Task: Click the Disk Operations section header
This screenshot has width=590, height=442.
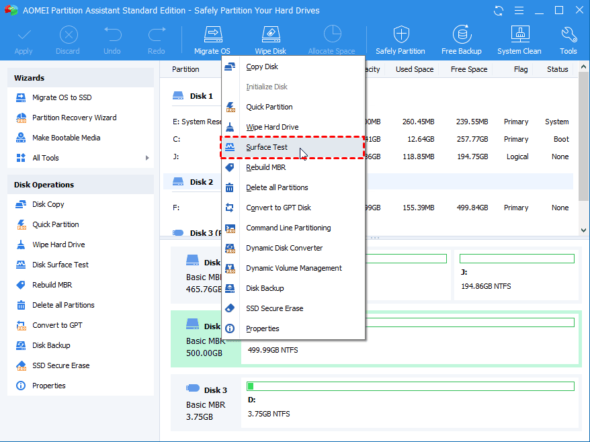Action: 81,185
